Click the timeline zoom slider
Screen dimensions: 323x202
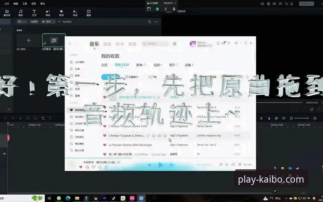pyautogui.click(x=303, y=118)
